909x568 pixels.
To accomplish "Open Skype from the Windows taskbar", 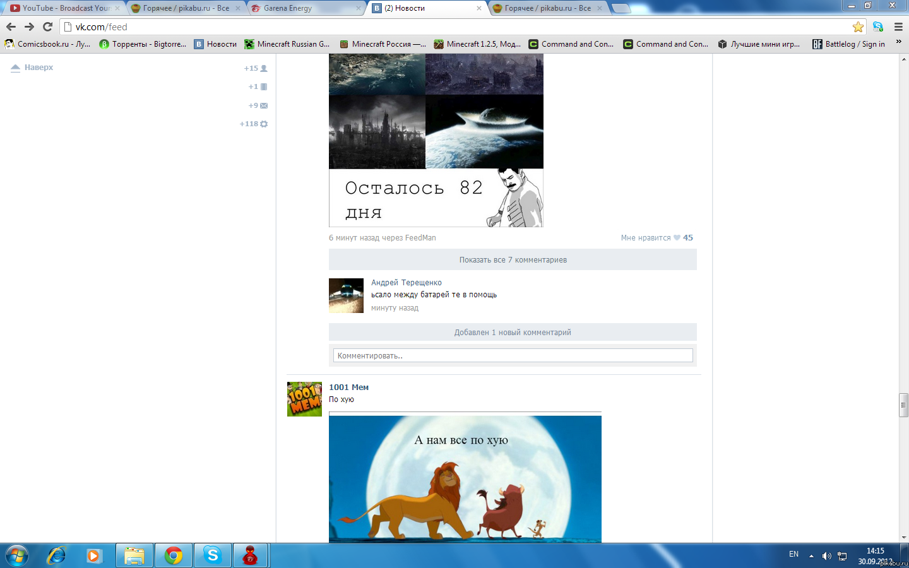I will [x=213, y=555].
